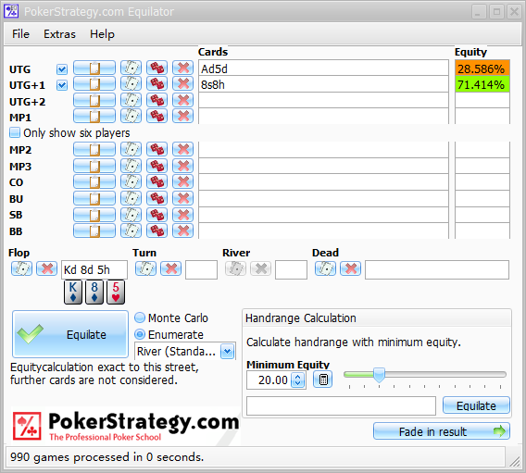This screenshot has width=526, height=473.
Task: Randomize UTG+1 hand with dice icon
Action: tap(157, 84)
